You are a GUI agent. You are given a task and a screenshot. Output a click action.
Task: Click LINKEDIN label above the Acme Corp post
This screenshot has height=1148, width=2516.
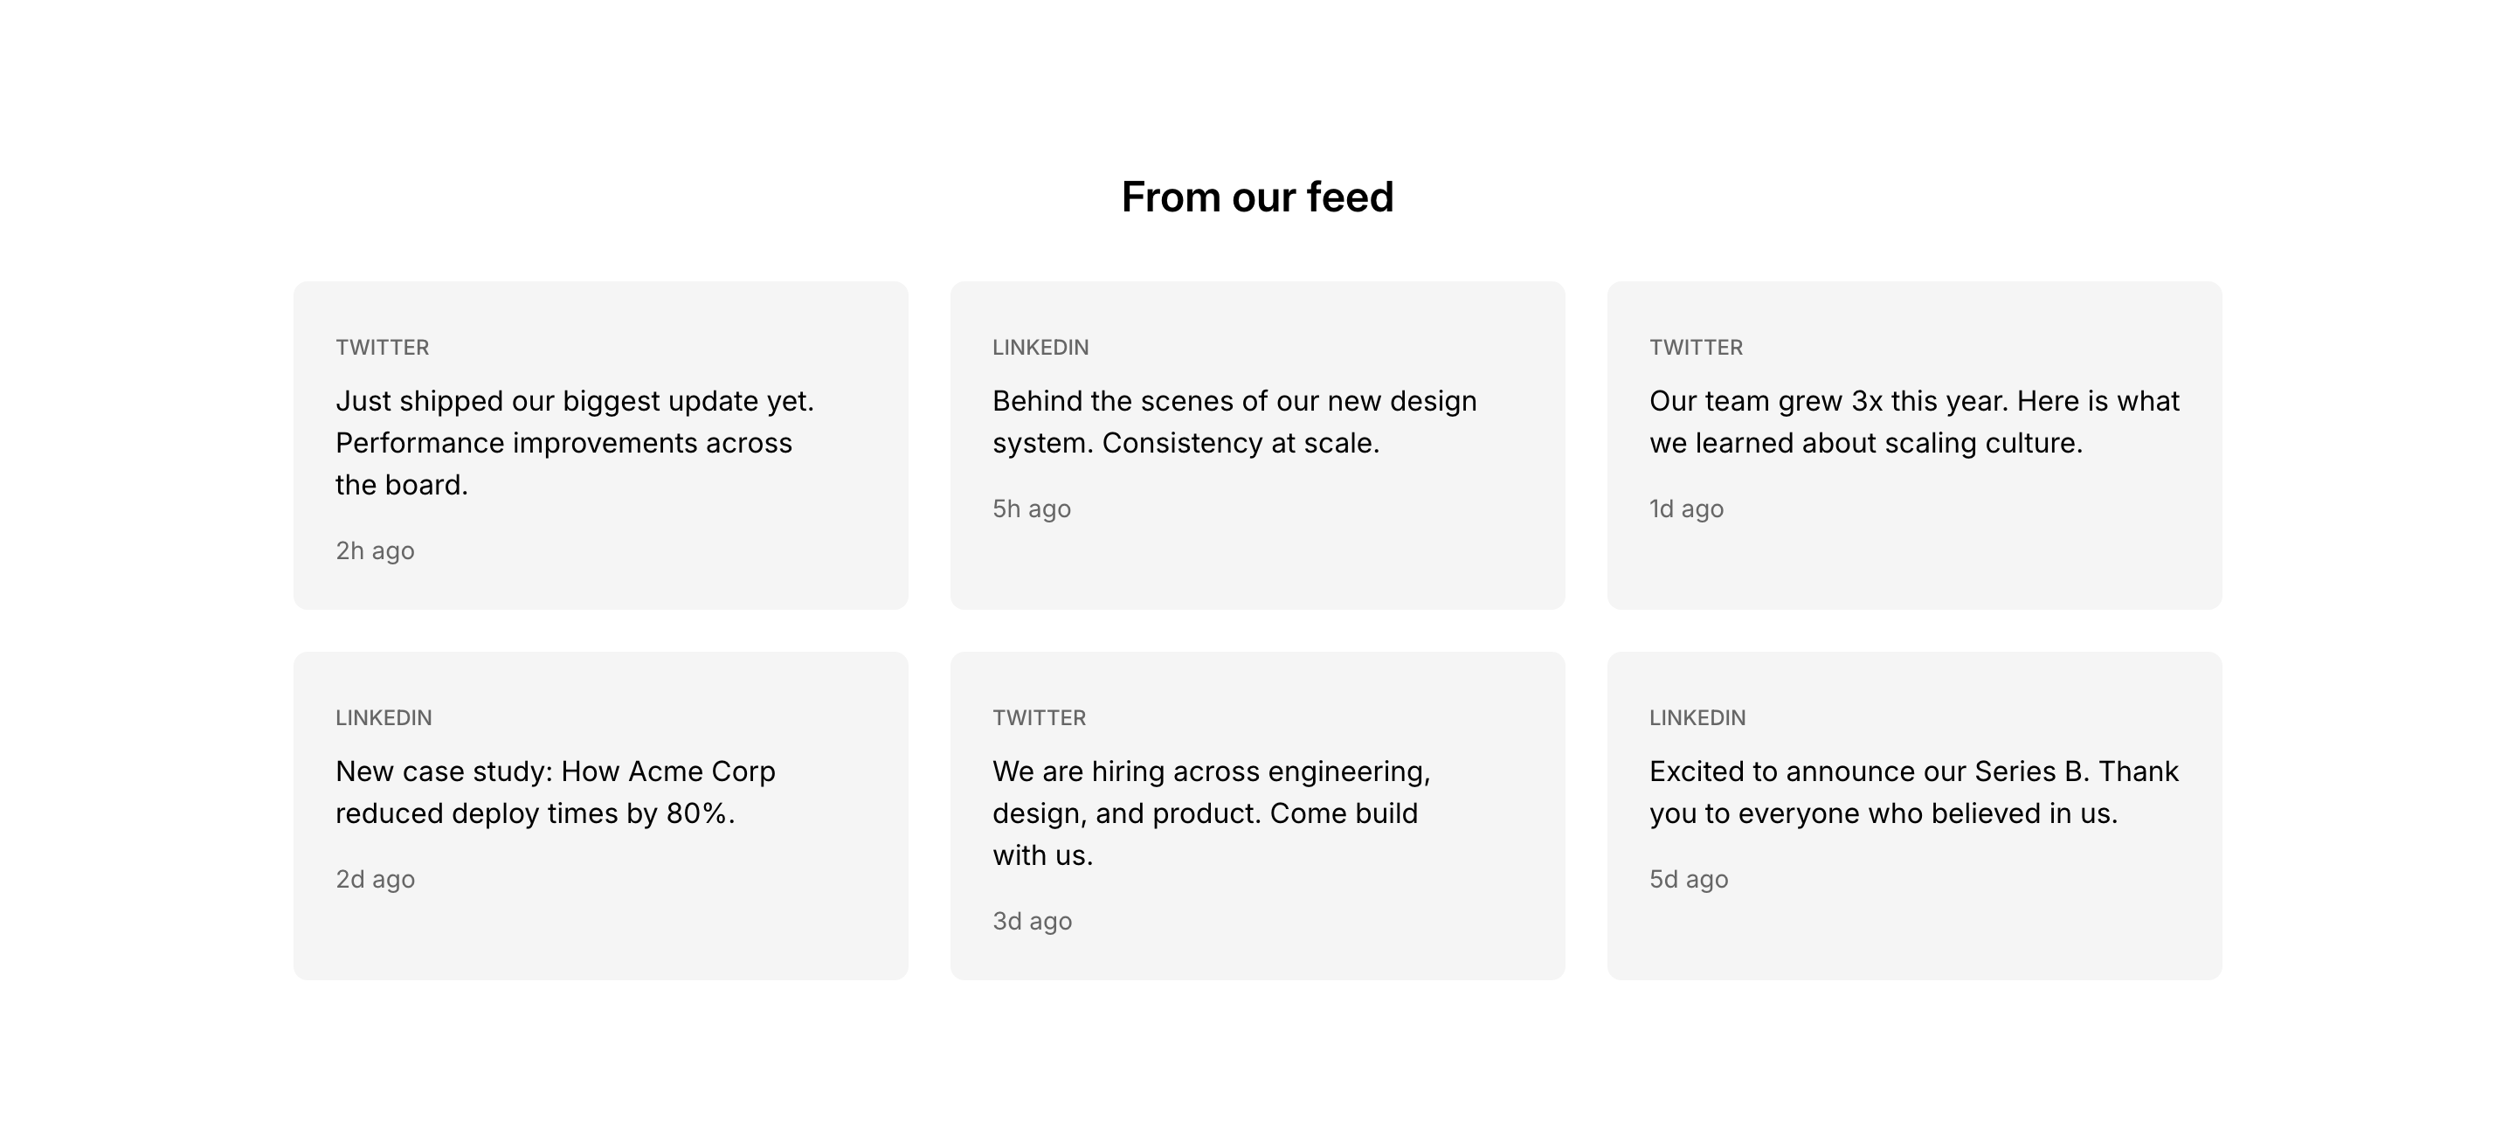point(384,718)
